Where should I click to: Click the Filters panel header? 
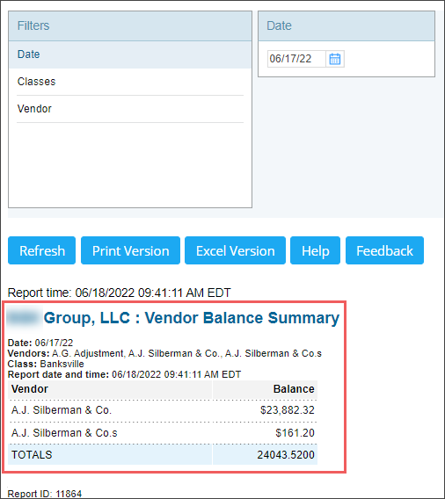130,25
